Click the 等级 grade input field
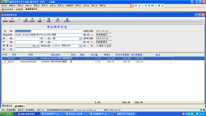206x116 pixels. point(67,42)
